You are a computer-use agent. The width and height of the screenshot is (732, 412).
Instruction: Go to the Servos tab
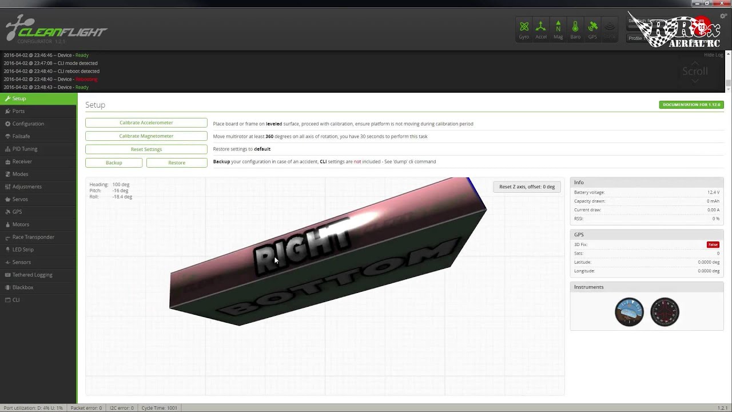[38, 199]
